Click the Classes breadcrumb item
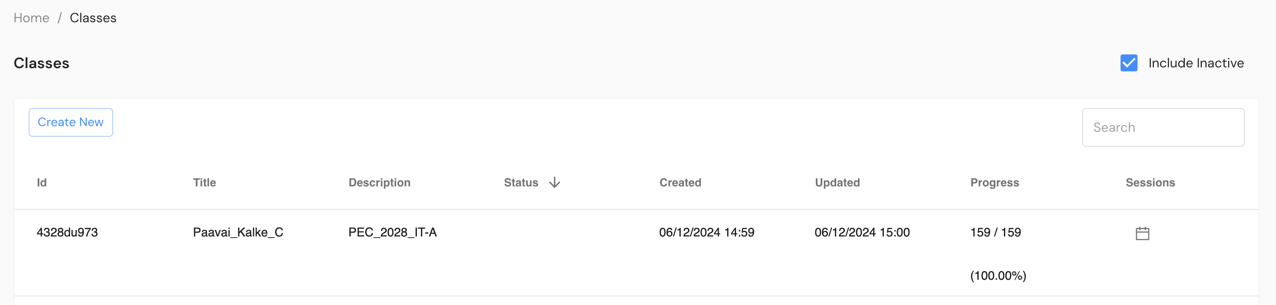This screenshot has width=1276, height=305. (x=93, y=18)
